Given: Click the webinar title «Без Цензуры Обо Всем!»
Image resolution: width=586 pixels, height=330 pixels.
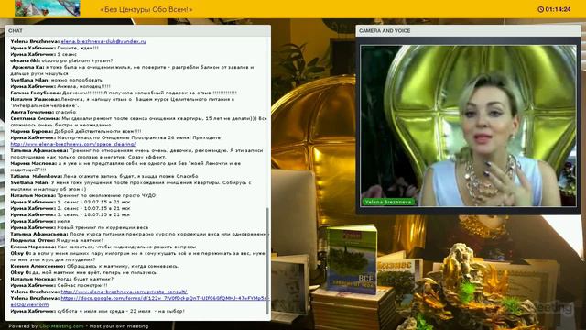Looking at the screenshot, I should [146, 9].
